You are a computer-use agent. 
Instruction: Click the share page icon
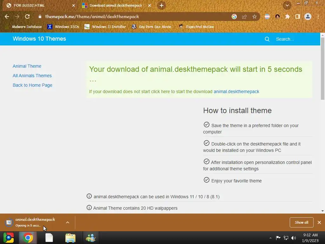(x=244, y=17)
